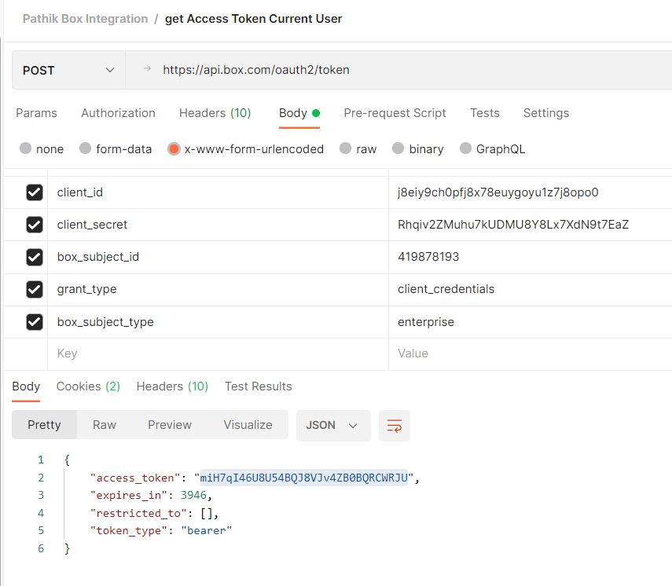Click the request name 'get Access Token Current User'
The width and height of the screenshot is (672, 586).
coord(253,19)
